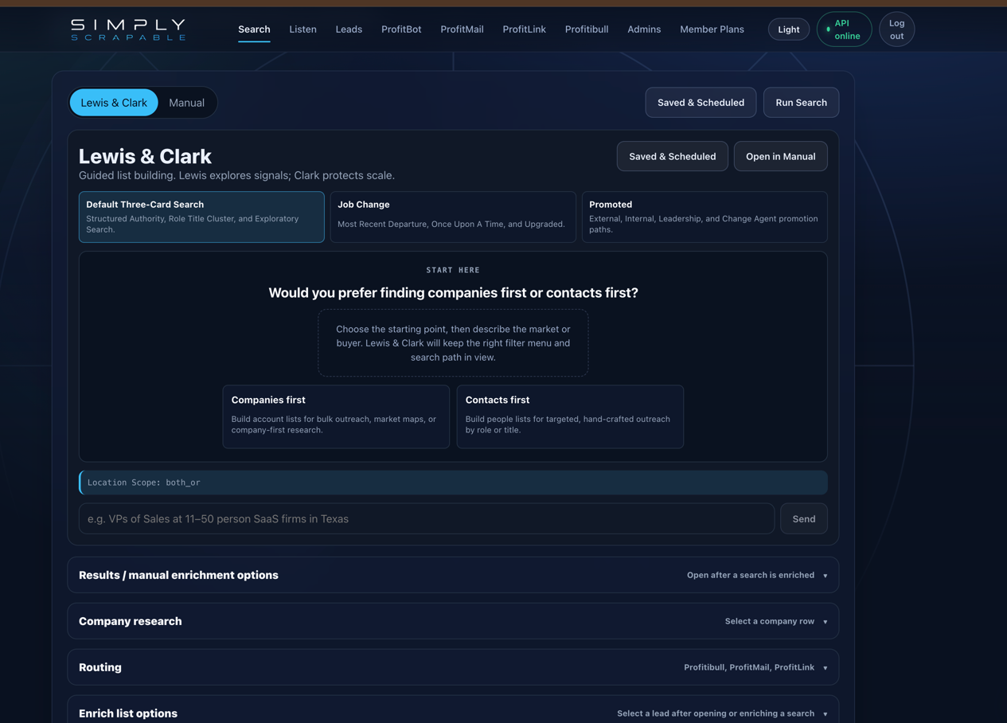Screen dimensions: 1007x723
Task: Open ProfitMail from the navigation
Action: pos(462,29)
